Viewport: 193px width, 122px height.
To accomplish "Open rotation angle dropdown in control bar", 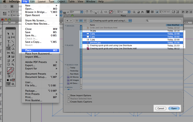I will (81, 12).
